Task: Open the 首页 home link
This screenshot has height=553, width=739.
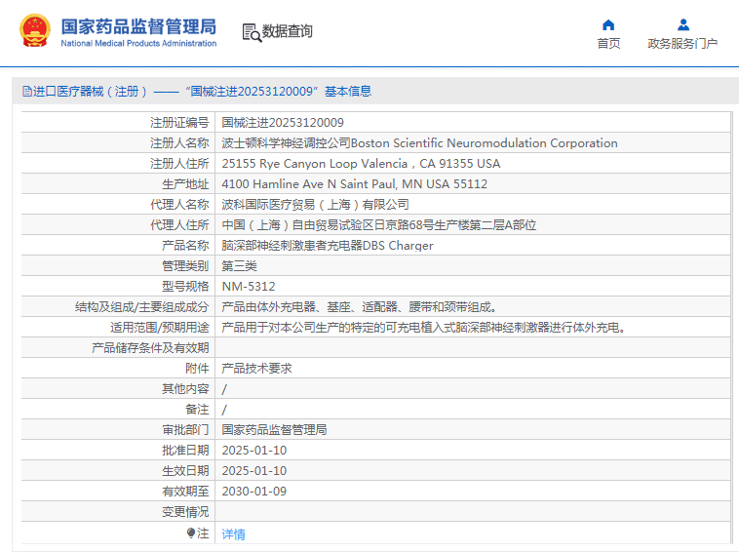Action: point(608,43)
